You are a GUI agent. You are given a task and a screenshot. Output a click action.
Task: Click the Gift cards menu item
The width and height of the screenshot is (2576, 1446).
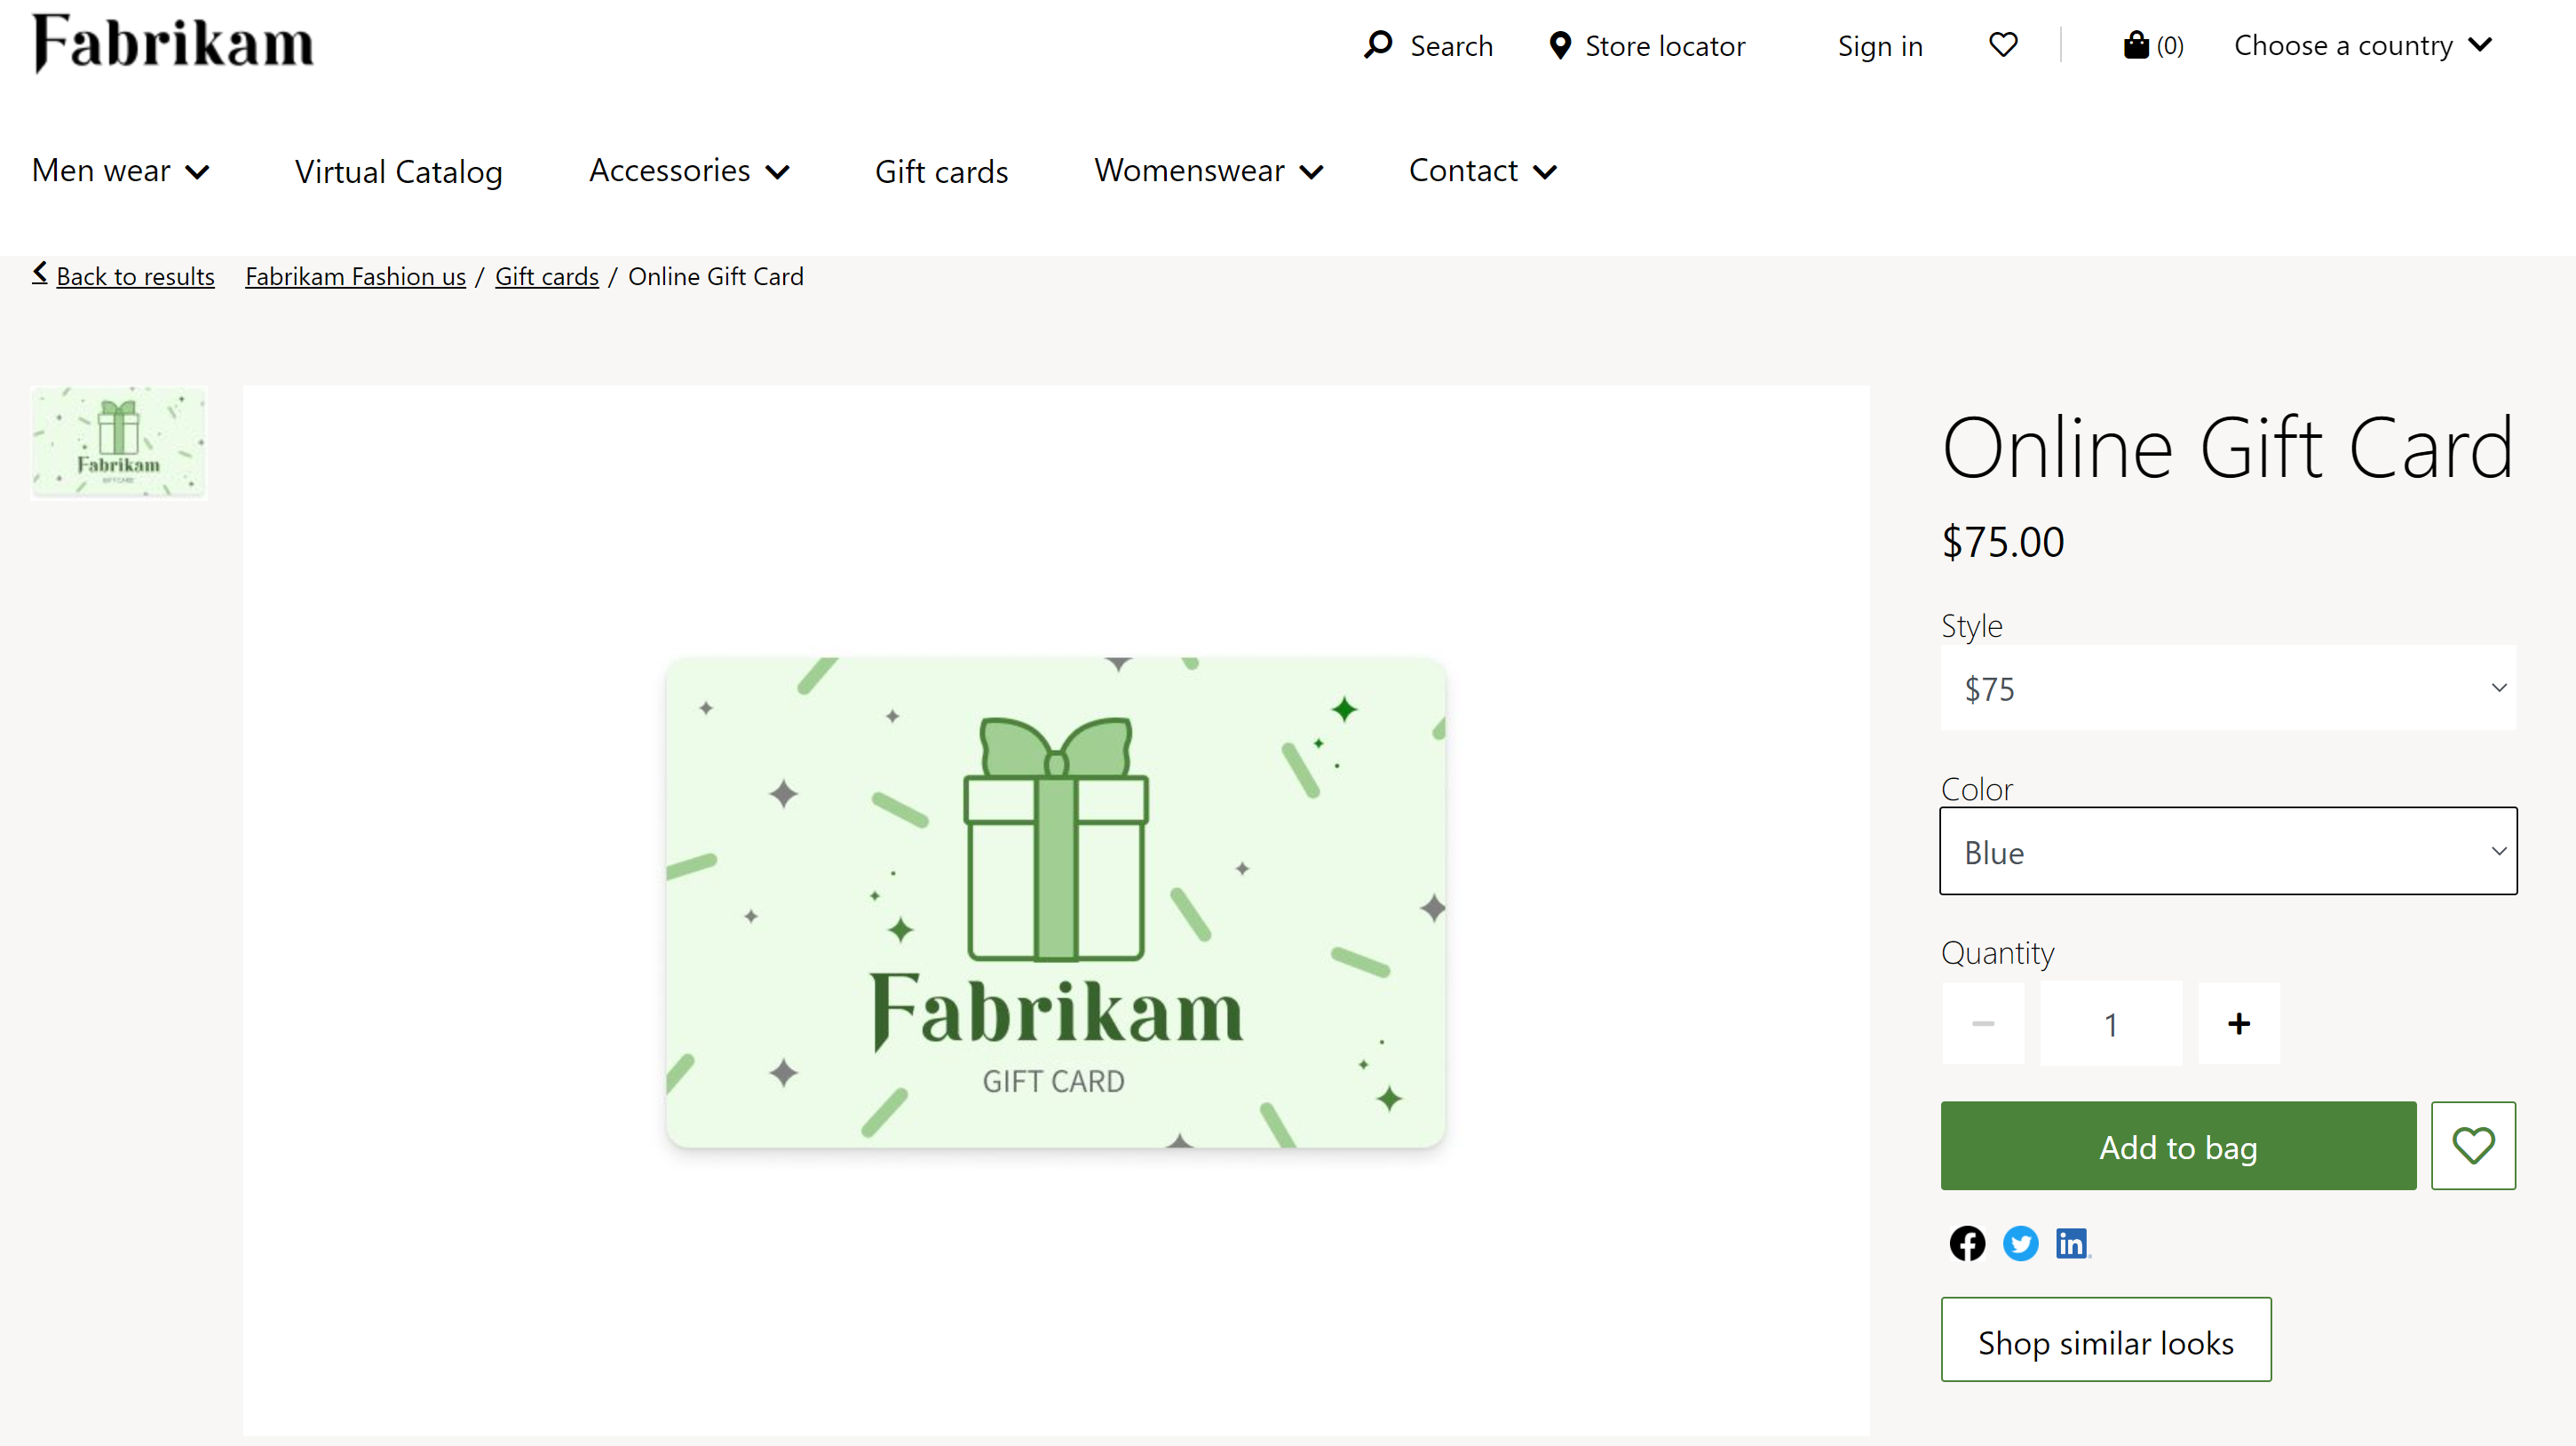941,170
